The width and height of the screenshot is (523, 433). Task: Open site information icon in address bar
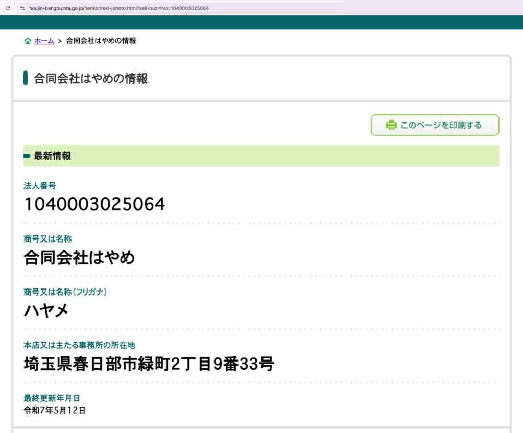point(22,8)
